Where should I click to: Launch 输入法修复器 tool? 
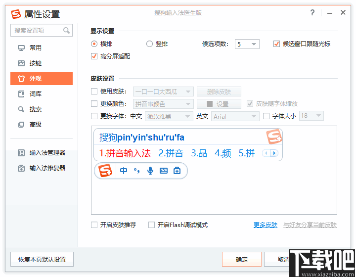pyautogui.click(x=42, y=168)
